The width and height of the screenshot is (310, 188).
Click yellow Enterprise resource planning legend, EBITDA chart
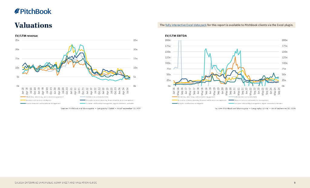(x=175, y=100)
